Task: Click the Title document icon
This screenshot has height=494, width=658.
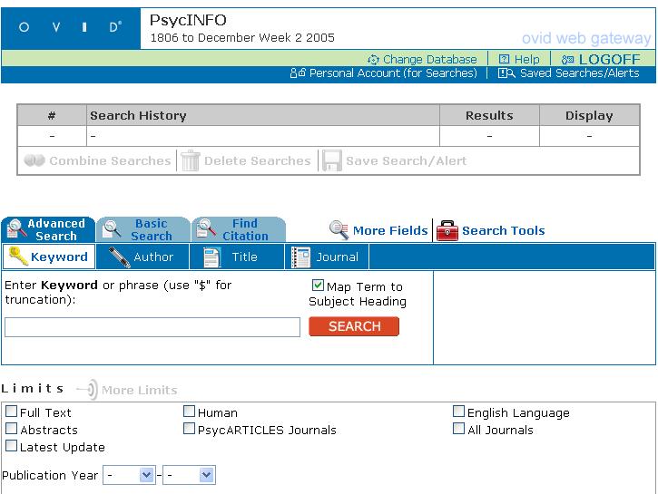Action: tap(212, 257)
